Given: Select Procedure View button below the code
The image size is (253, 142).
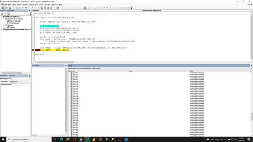Looking at the screenshot, I should click(33, 62).
